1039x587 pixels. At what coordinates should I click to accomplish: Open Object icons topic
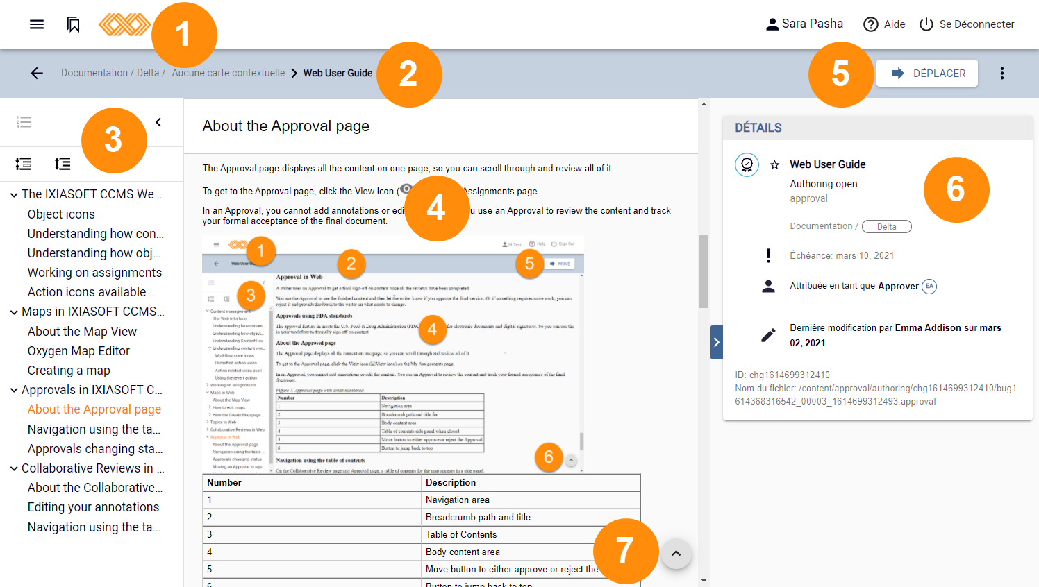(61, 214)
